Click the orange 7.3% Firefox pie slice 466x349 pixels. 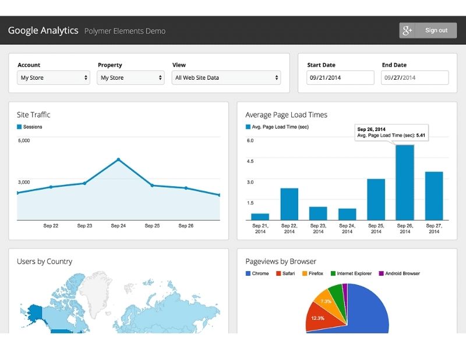(329, 302)
